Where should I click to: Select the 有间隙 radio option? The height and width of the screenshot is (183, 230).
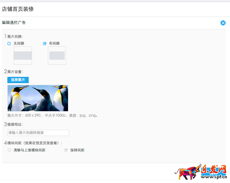pos(44,43)
